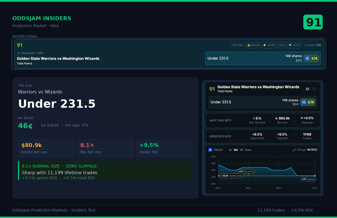Viewport: 337px width, 218px height.
Task: Click 'Current: 47¢' in signal row
Action: [313, 45]
